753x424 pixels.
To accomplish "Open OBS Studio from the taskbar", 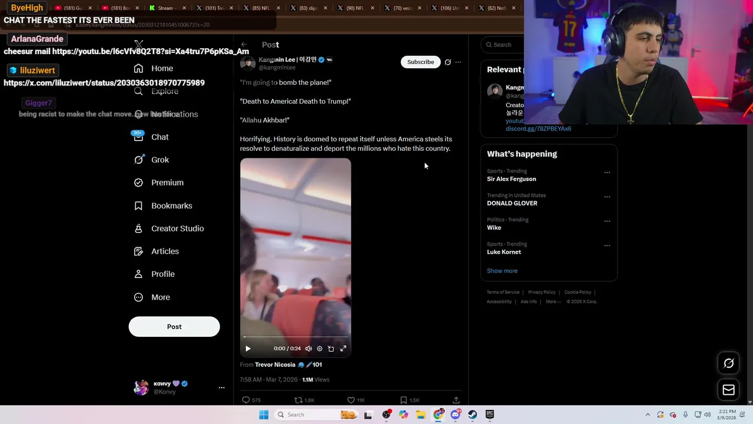I will [x=387, y=415].
